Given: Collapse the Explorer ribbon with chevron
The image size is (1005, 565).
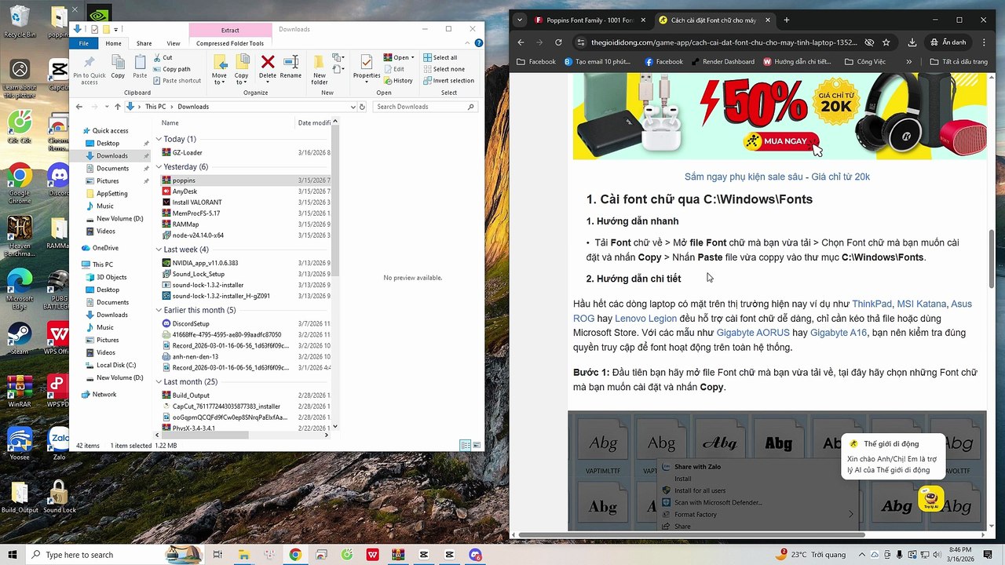Looking at the screenshot, I should click(468, 43).
